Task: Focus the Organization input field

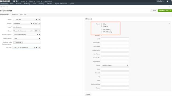Action: tap(115, 62)
